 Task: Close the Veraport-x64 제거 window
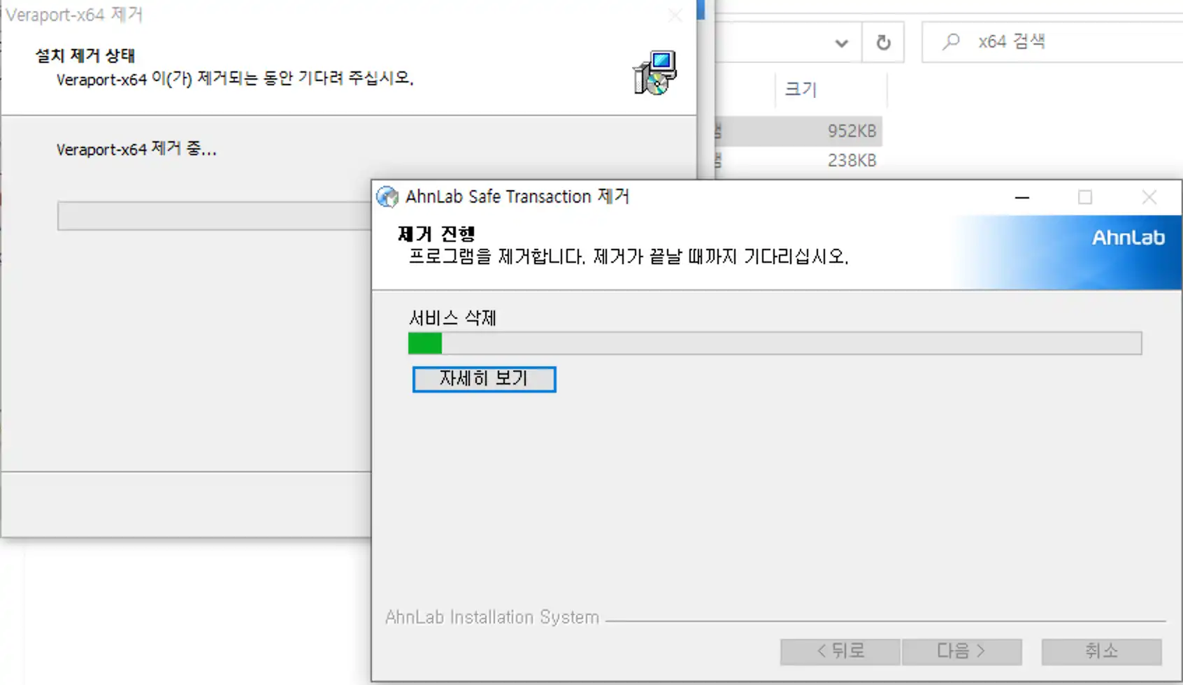coord(675,15)
